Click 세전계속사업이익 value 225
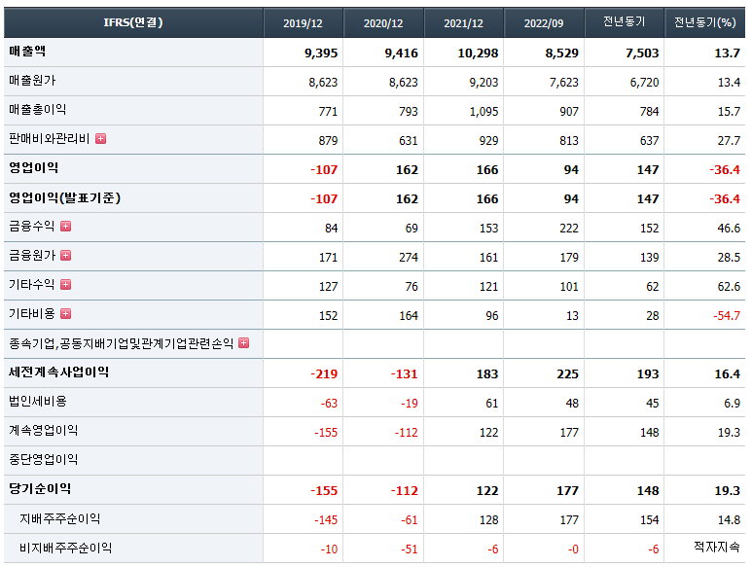752x567 pixels. 567,374
